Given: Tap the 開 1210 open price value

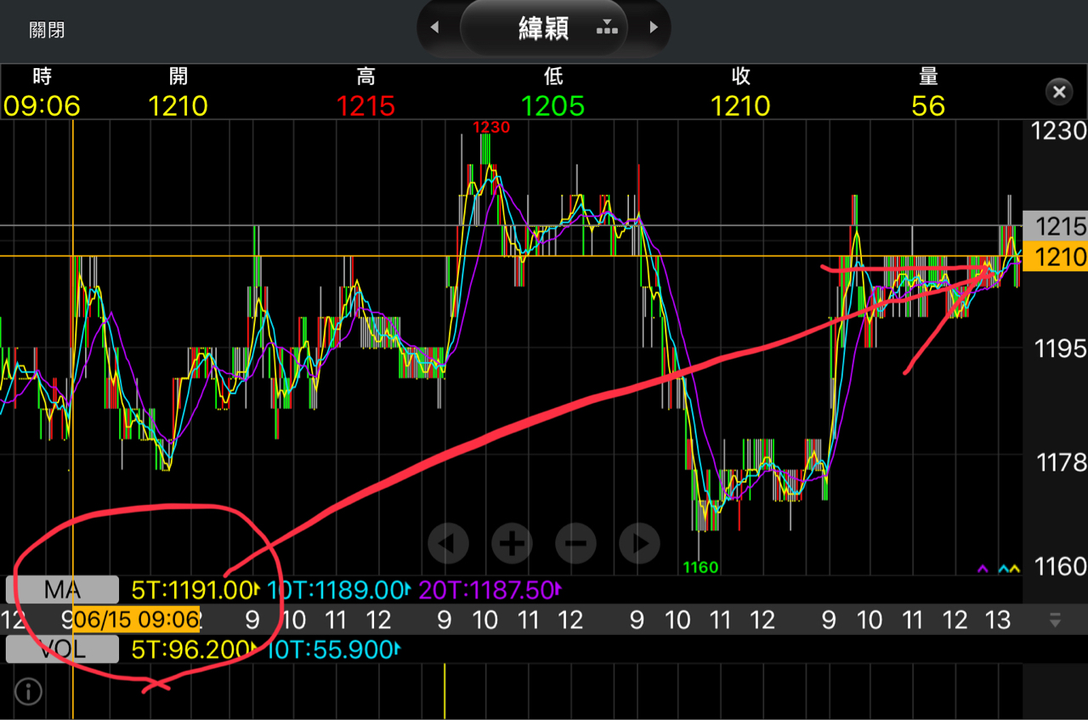Looking at the screenshot, I should coord(178,106).
